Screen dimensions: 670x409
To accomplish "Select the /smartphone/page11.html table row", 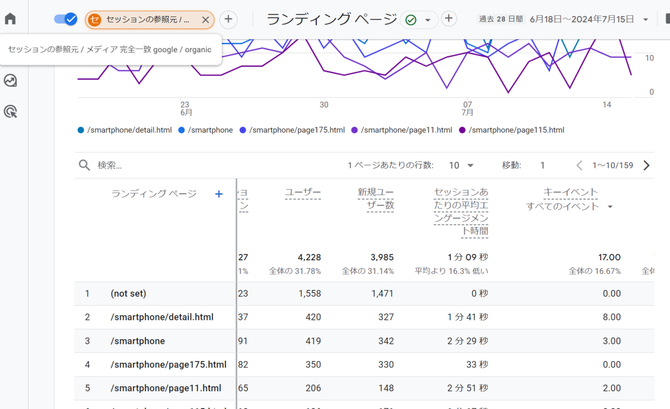I will pyautogui.click(x=364, y=388).
